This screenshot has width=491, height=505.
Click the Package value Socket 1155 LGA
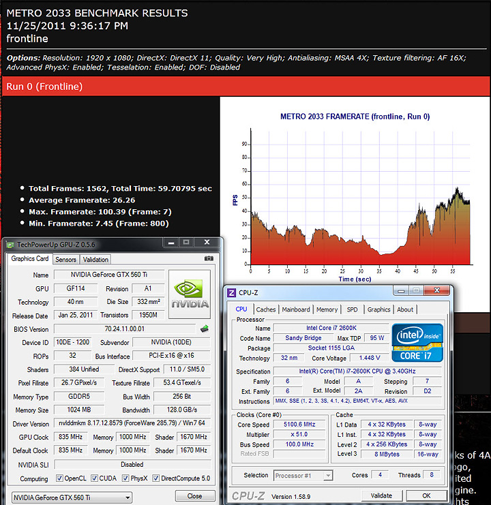331,348
